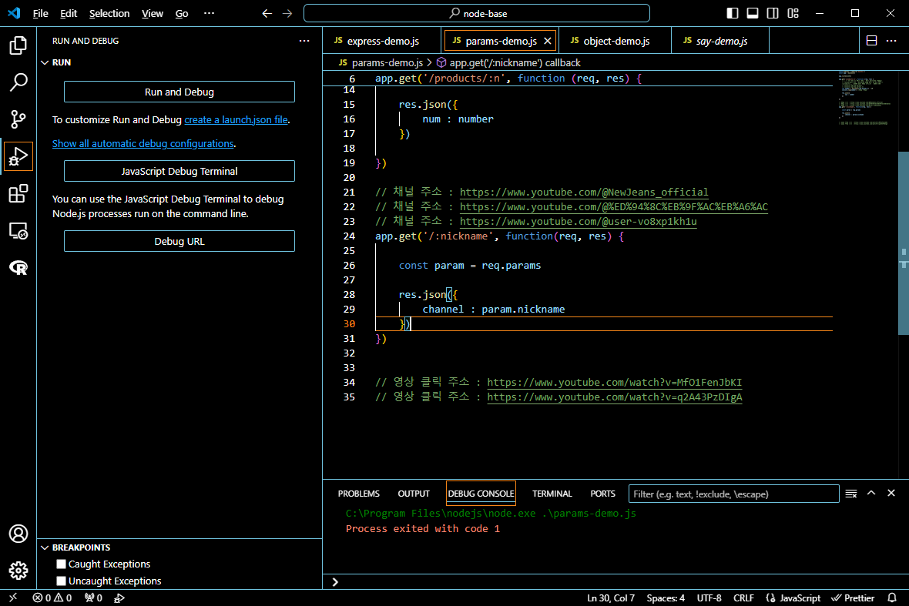Click the debug launch status bar icon

click(x=119, y=598)
